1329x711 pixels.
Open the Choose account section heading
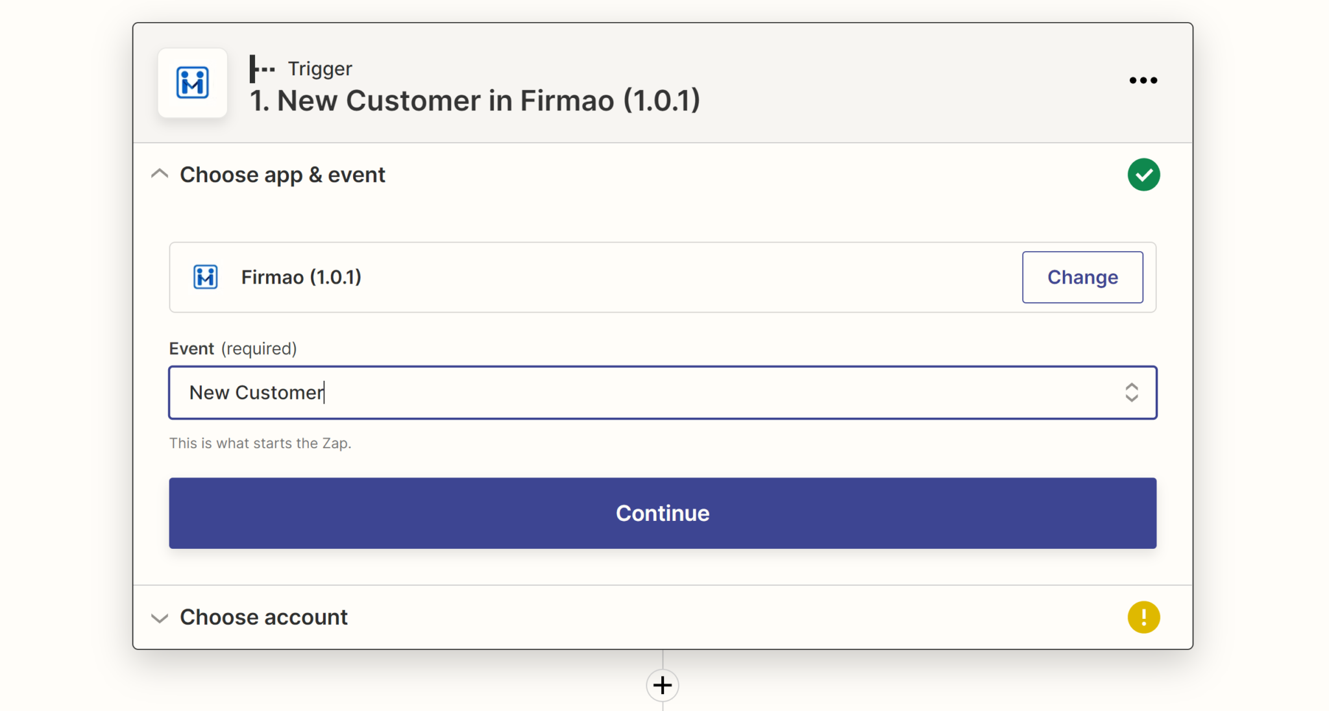[x=263, y=617]
